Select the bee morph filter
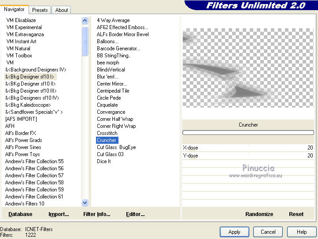Viewport: 318px width, 239px height. pyautogui.click(x=108, y=63)
